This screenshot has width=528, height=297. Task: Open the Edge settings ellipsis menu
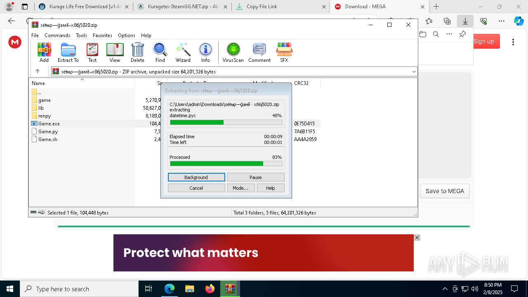(502, 21)
